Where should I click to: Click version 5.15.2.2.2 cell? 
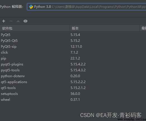pyautogui.click(x=78, y=82)
